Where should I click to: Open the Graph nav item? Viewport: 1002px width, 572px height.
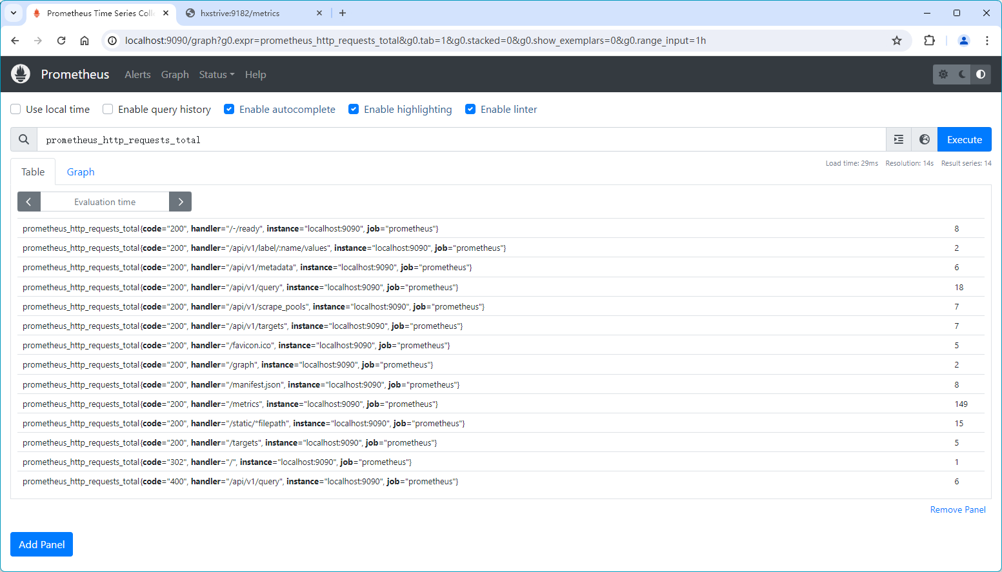coord(175,75)
